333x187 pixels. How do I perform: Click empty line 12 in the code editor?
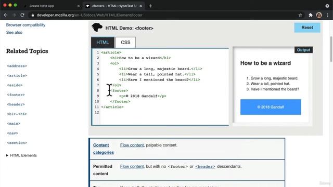[x=164, y=113]
